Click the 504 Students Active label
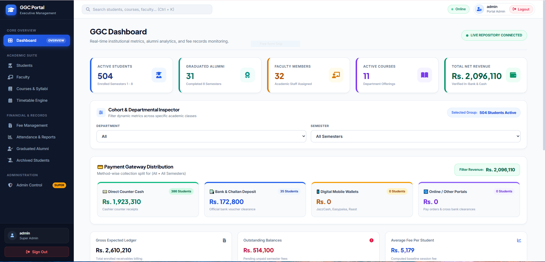Screen dimensions: 545x262 click(498, 113)
